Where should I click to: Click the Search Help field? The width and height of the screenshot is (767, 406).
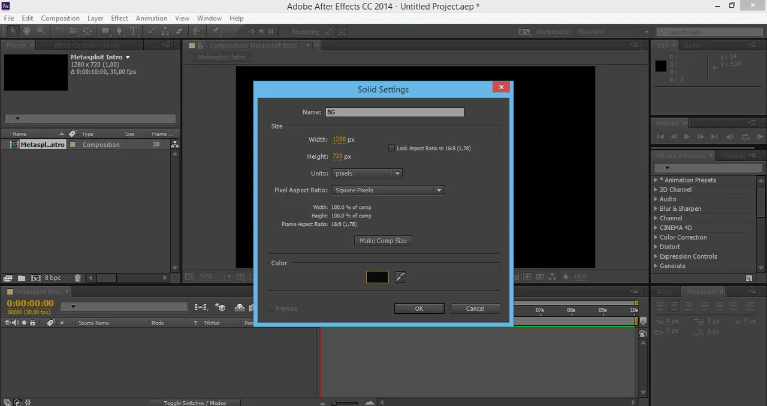click(x=709, y=32)
